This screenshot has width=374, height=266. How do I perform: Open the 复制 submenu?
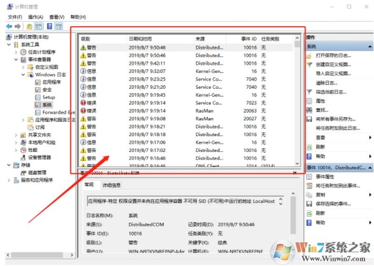pos(320,195)
